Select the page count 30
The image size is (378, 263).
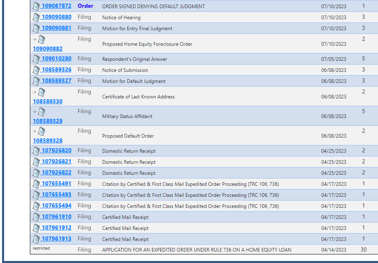pyautogui.click(x=364, y=250)
